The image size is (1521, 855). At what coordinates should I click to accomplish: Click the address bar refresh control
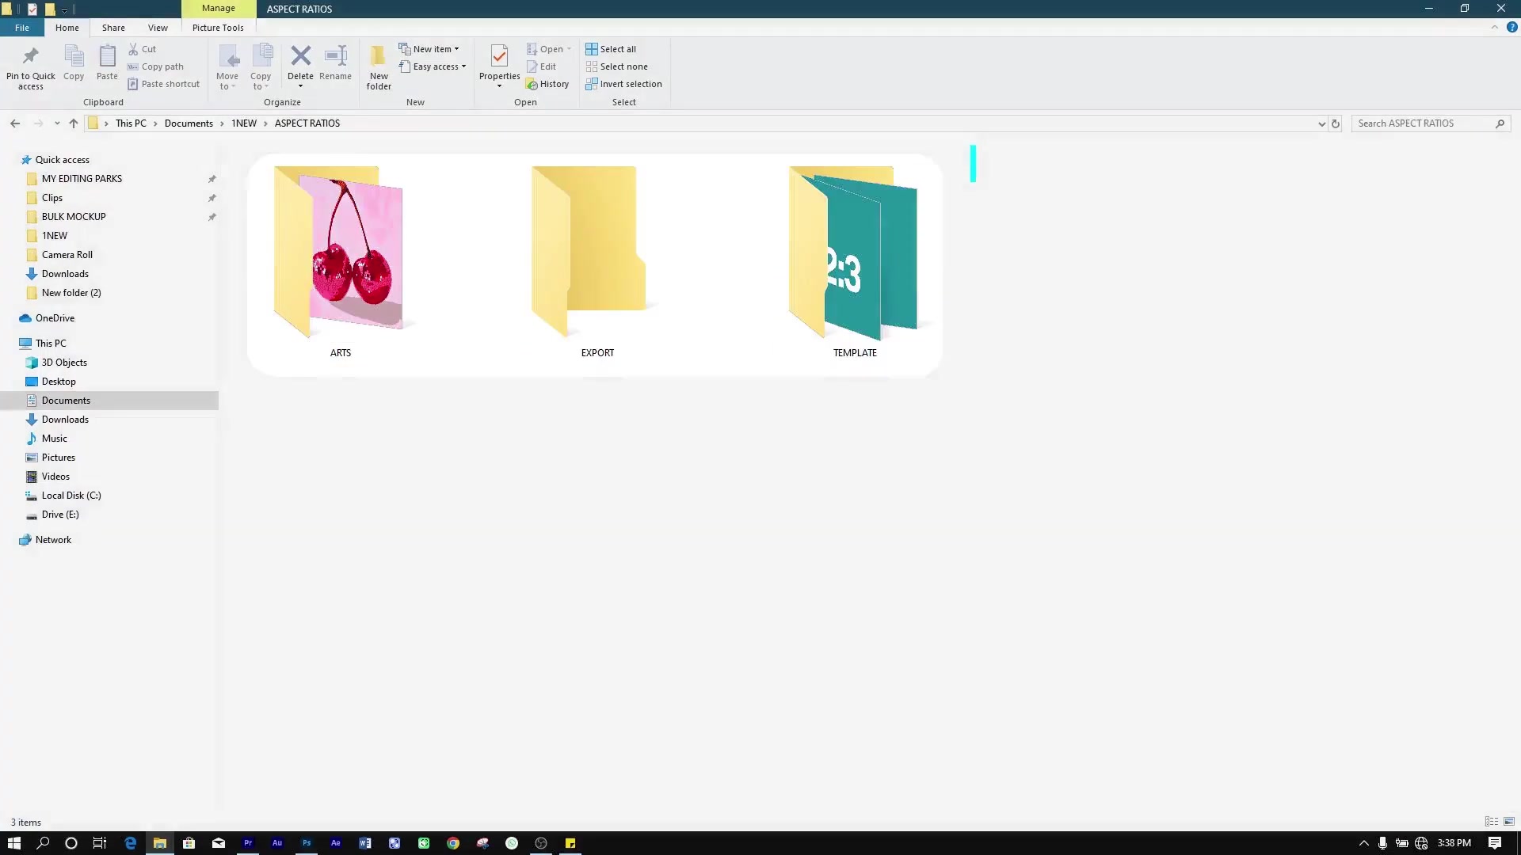1336,123
